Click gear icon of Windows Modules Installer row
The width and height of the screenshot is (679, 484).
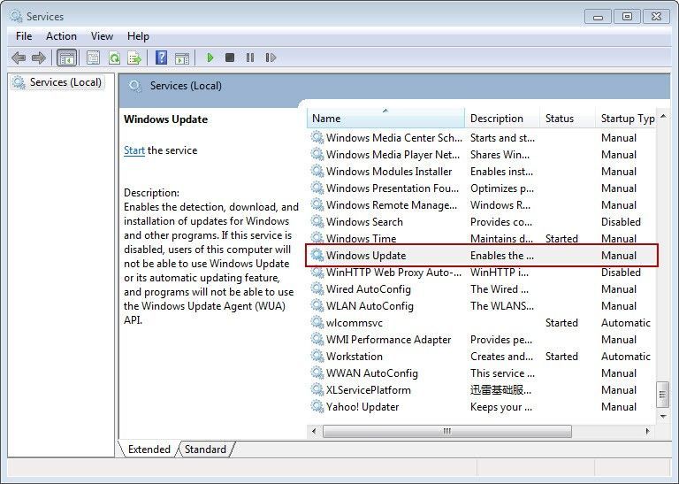pyautogui.click(x=317, y=171)
